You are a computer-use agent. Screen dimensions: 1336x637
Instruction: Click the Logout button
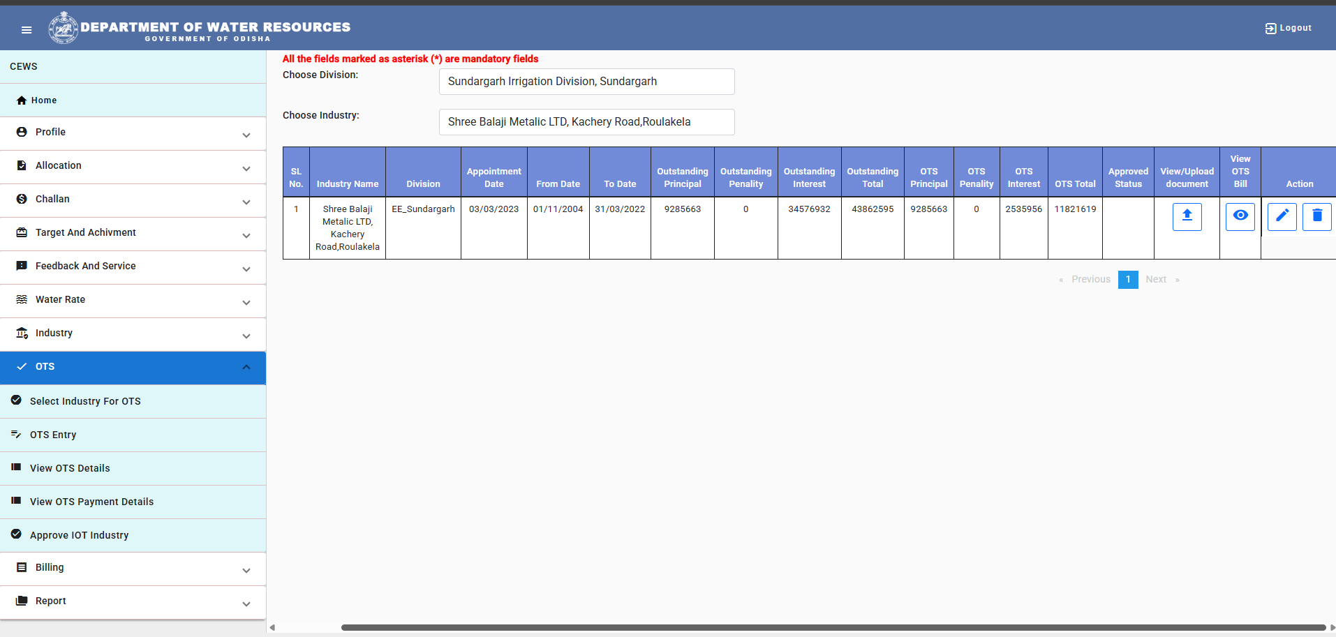click(x=1289, y=28)
